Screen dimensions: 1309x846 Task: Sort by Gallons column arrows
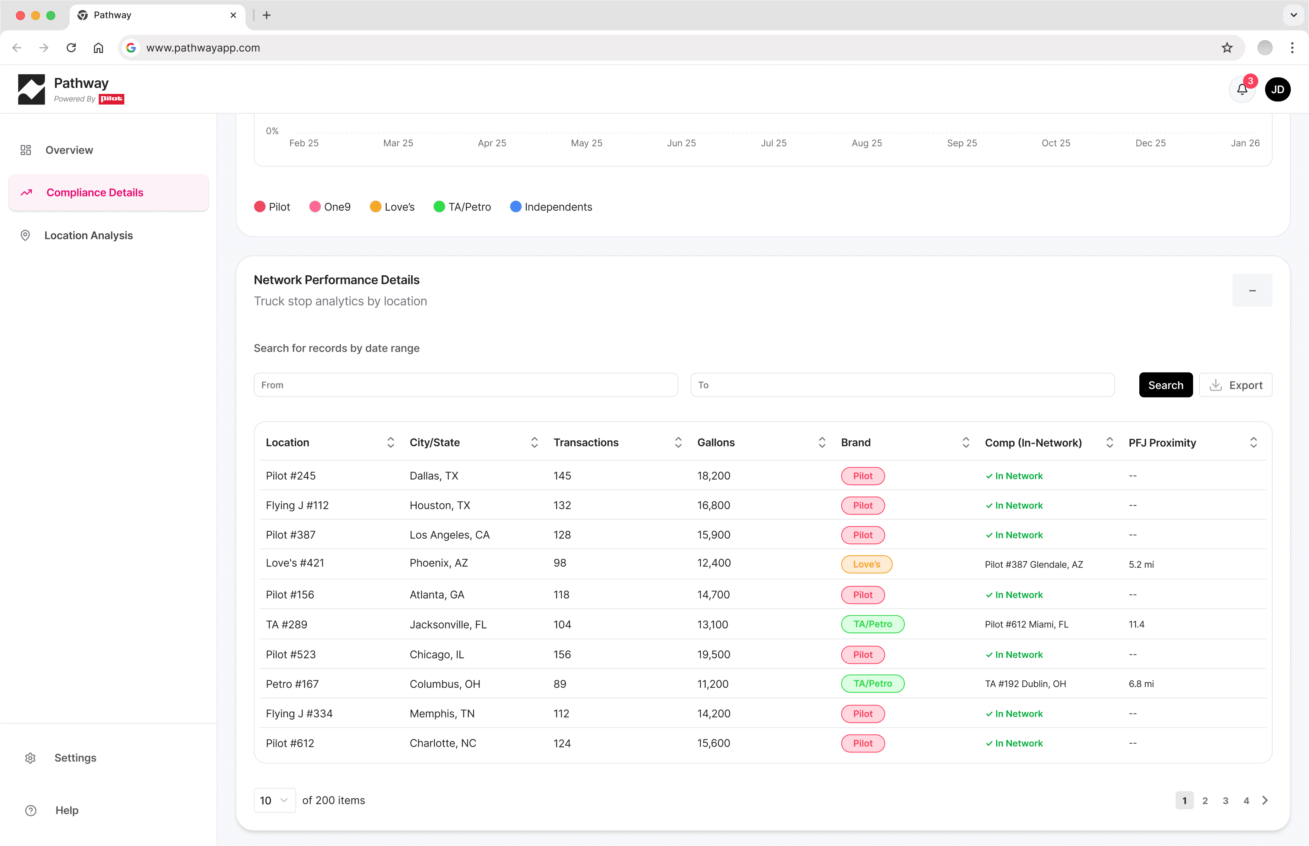pyautogui.click(x=822, y=442)
